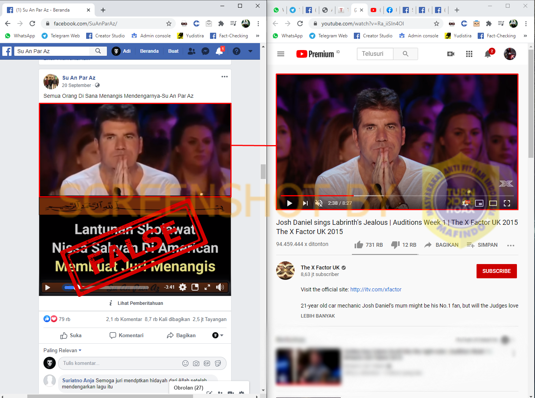Unmute YouTube video volume
This screenshot has width=535, height=398.
[x=318, y=203]
